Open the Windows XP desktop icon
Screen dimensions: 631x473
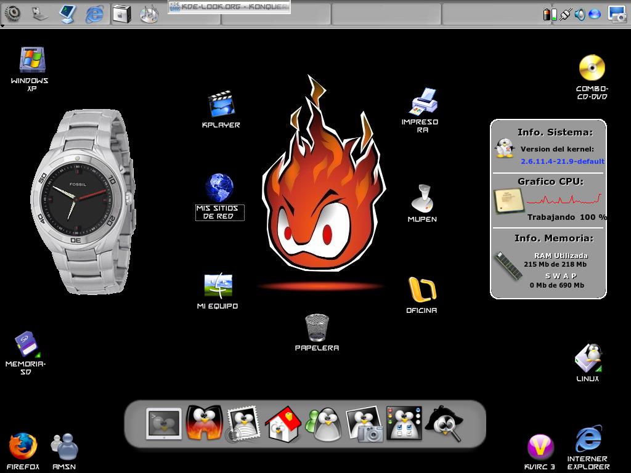pos(32,60)
